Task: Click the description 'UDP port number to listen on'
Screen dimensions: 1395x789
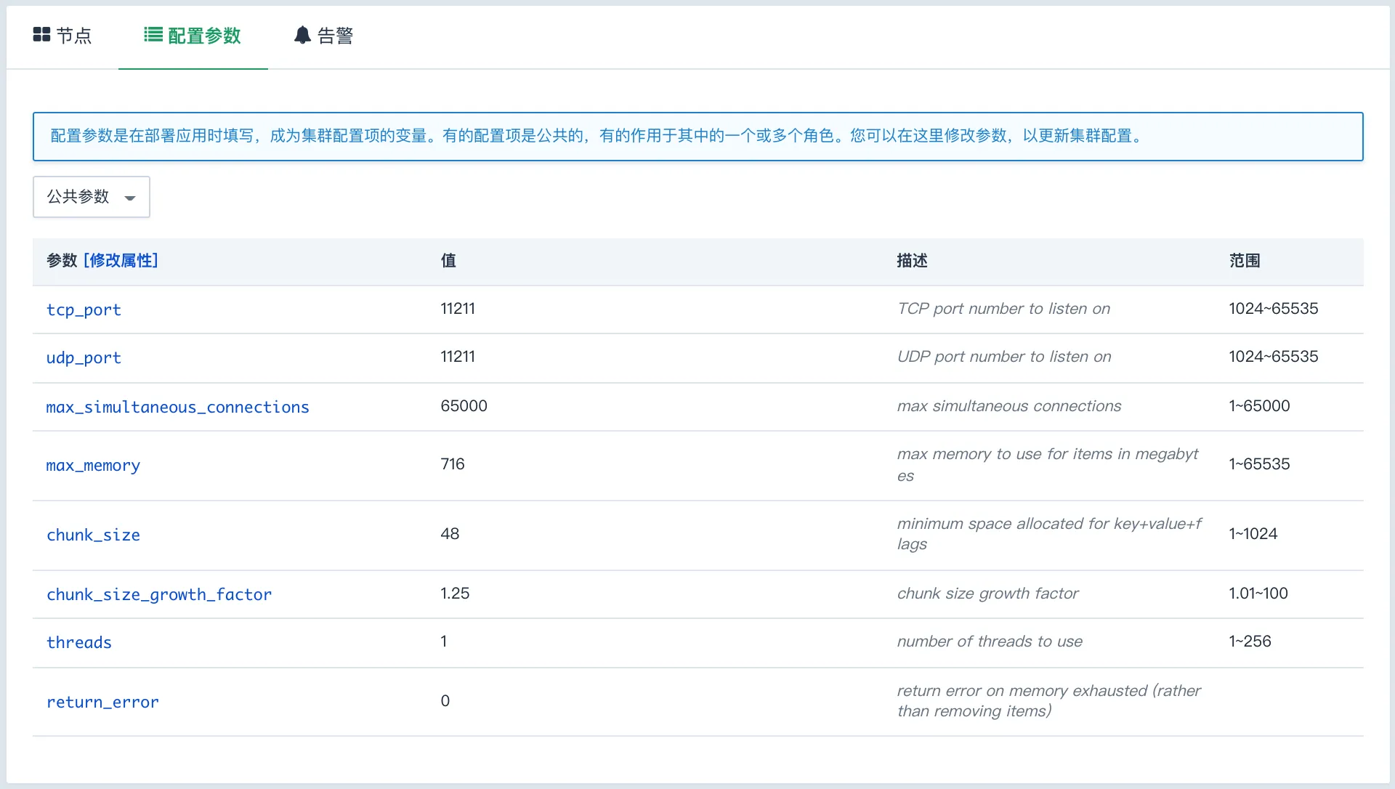Action: coord(1004,356)
